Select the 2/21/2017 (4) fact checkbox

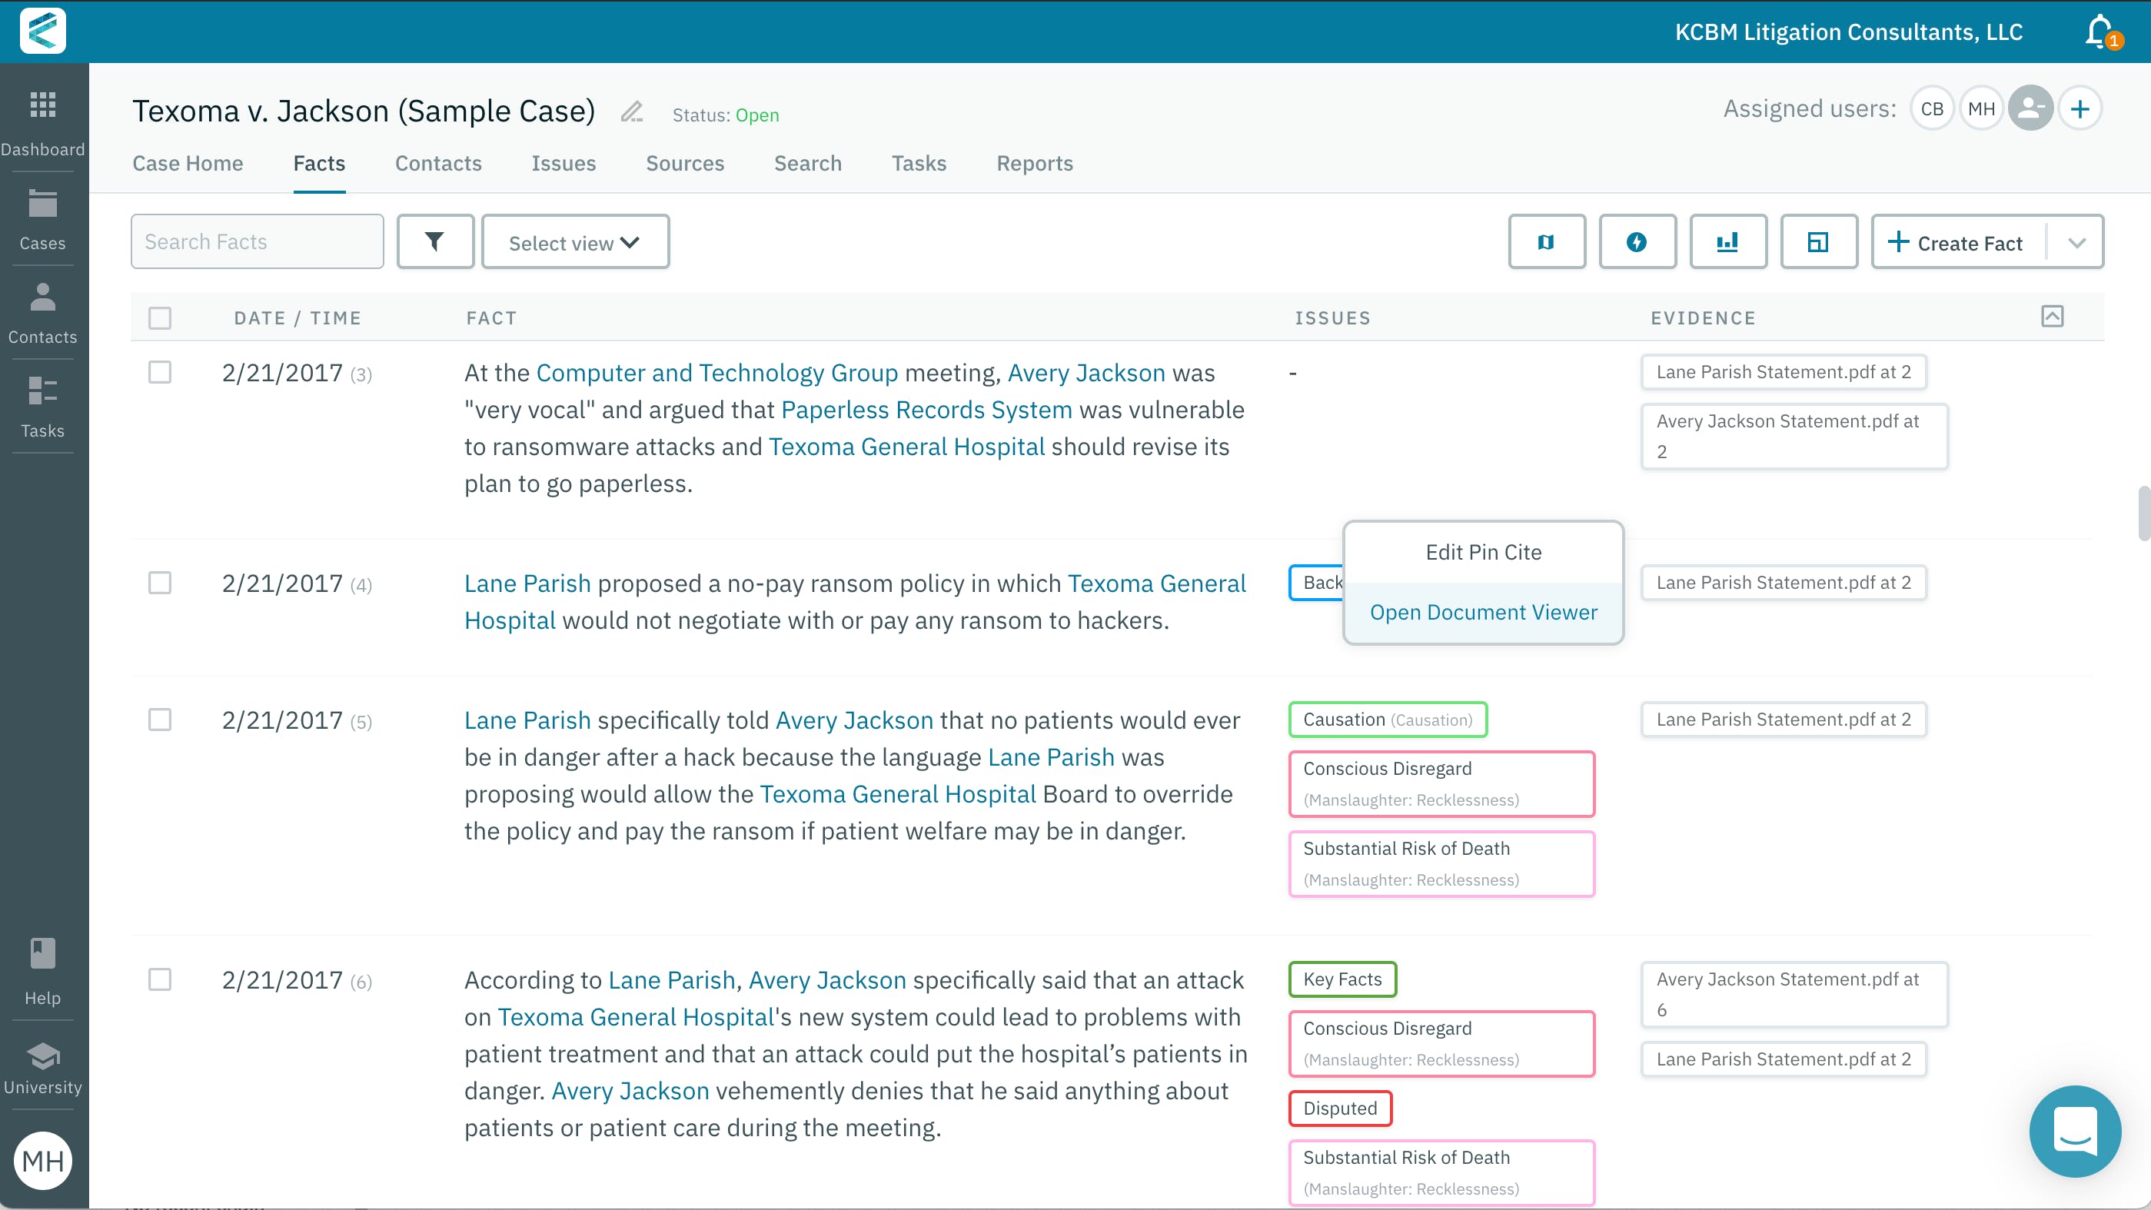tap(159, 582)
